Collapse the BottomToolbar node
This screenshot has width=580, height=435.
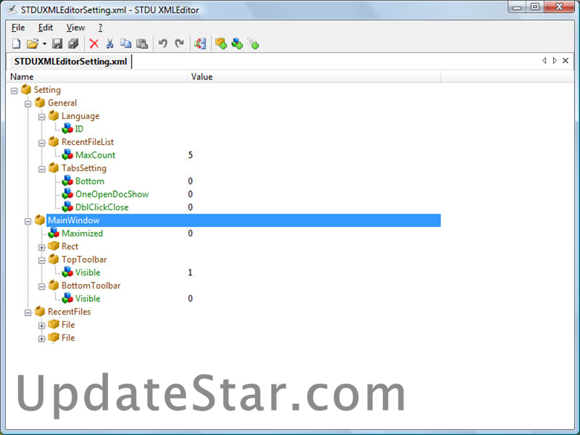tap(42, 287)
